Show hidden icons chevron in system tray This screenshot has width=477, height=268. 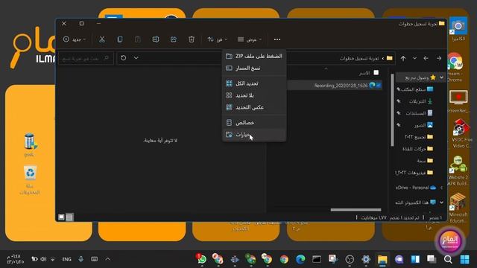click(x=107, y=259)
